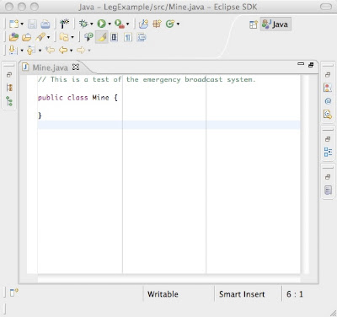Screen dimensions: 337x317
Task: Click the closing brace line in editor
Action: point(40,116)
